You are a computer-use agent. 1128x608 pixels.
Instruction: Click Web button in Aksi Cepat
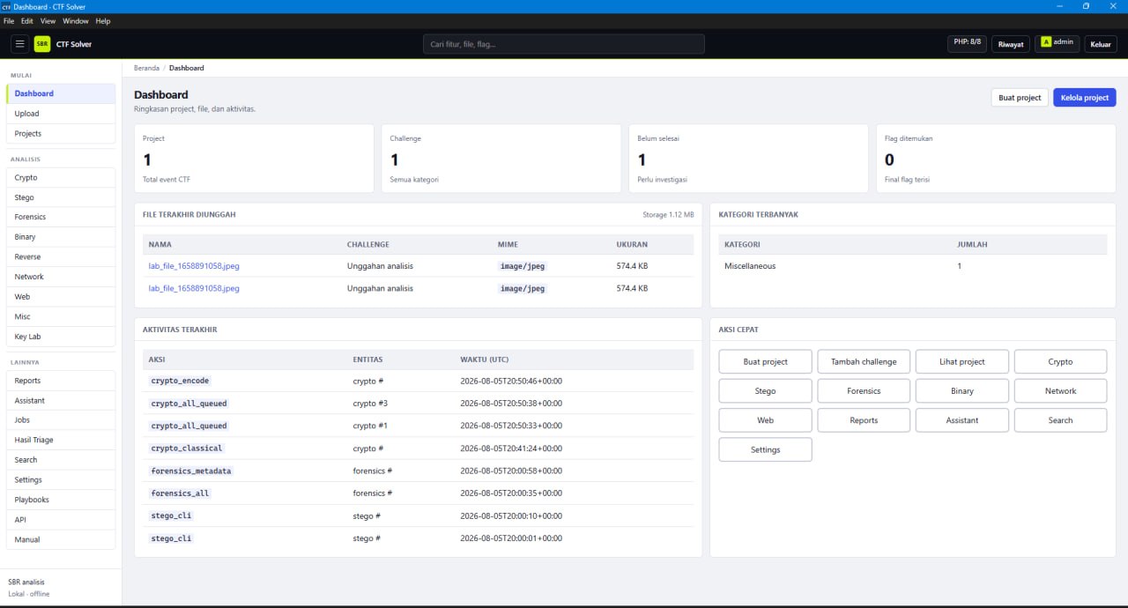point(765,420)
